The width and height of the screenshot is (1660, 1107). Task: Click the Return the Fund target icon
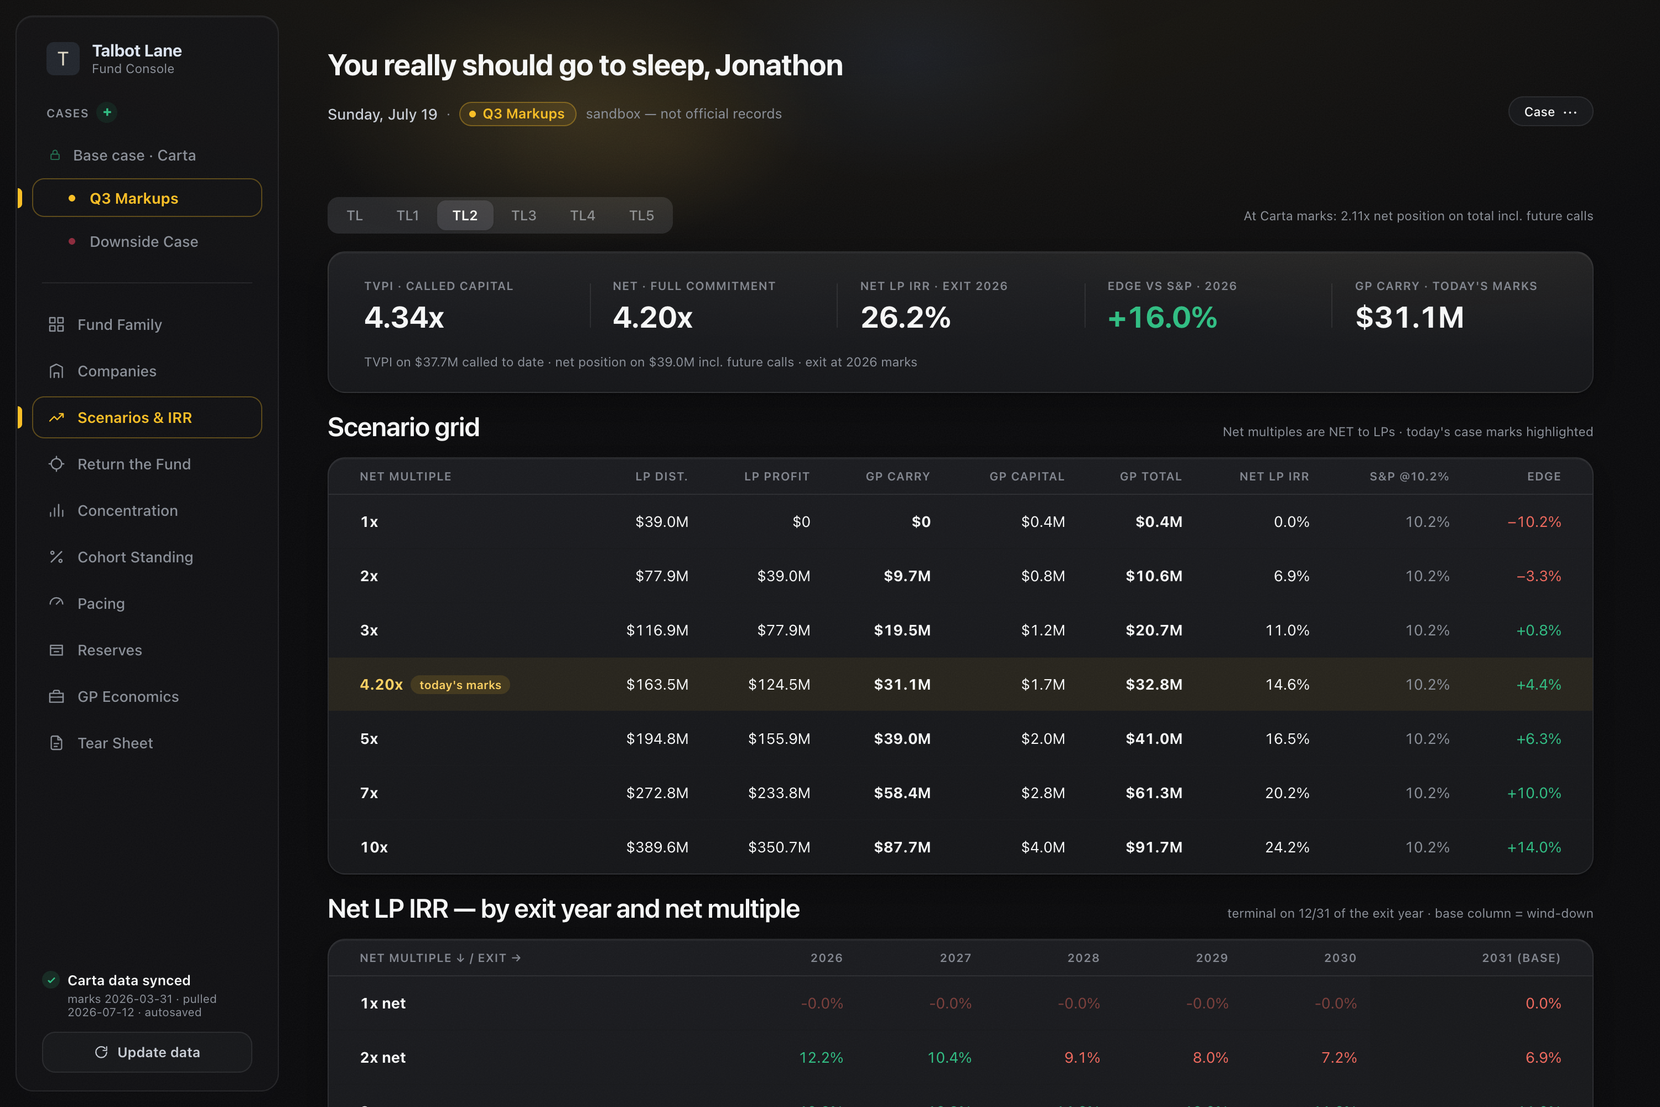click(x=56, y=464)
